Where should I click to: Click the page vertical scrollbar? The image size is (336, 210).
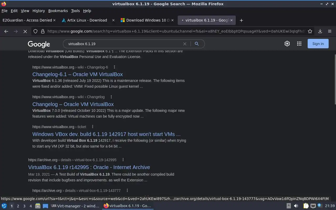[x=335, y=79]
